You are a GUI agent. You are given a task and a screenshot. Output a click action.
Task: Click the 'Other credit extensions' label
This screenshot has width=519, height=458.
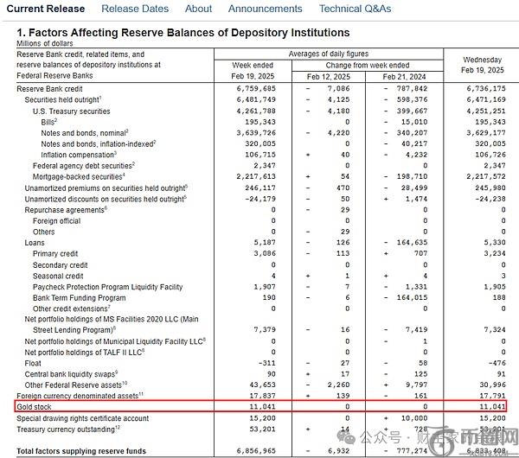[x=72, y=309]
